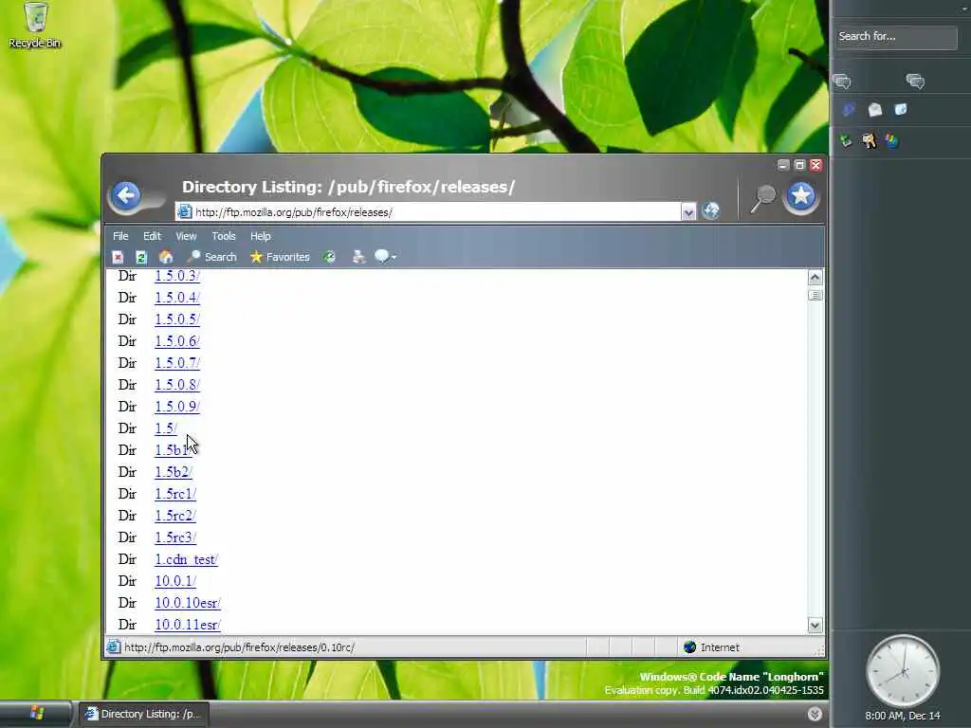Screen dimensions: 971x728
Task: Click the blue Back arrow button
Action: click(127, 197)
